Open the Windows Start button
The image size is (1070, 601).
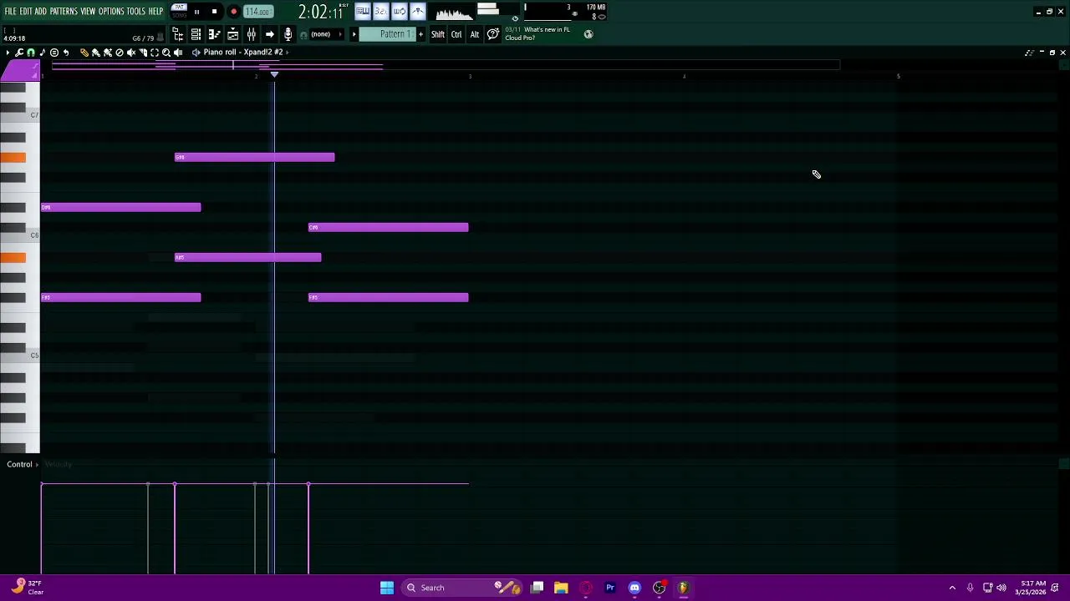(x=387, y=588)
